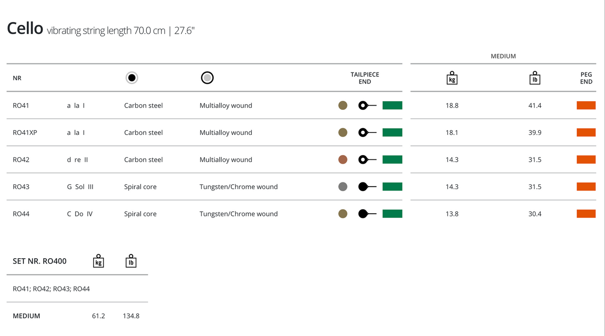Click the SET NR. RO400 heading
Image resolution: width=605 pixels, height=336 pixels.
coord(40,261)
